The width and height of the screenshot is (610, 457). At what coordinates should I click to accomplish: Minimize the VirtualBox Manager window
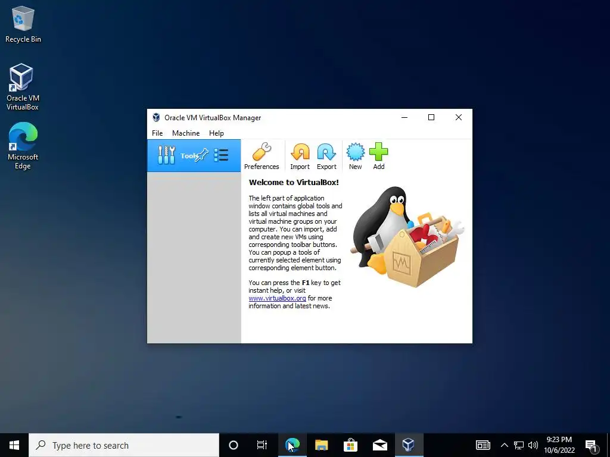coord(404,117)
